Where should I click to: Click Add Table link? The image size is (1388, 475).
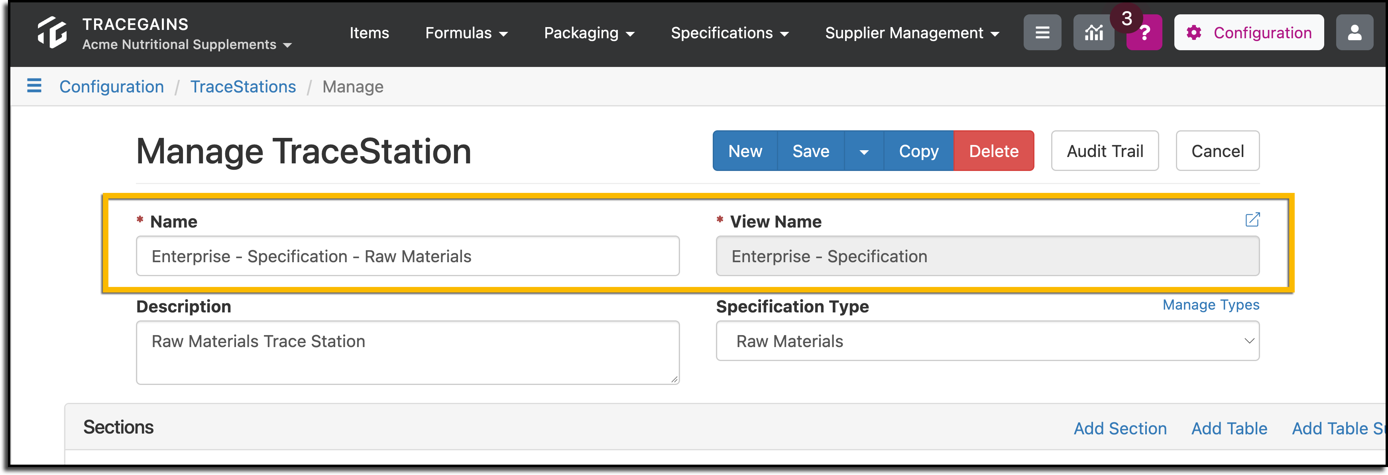(1229, 429)
